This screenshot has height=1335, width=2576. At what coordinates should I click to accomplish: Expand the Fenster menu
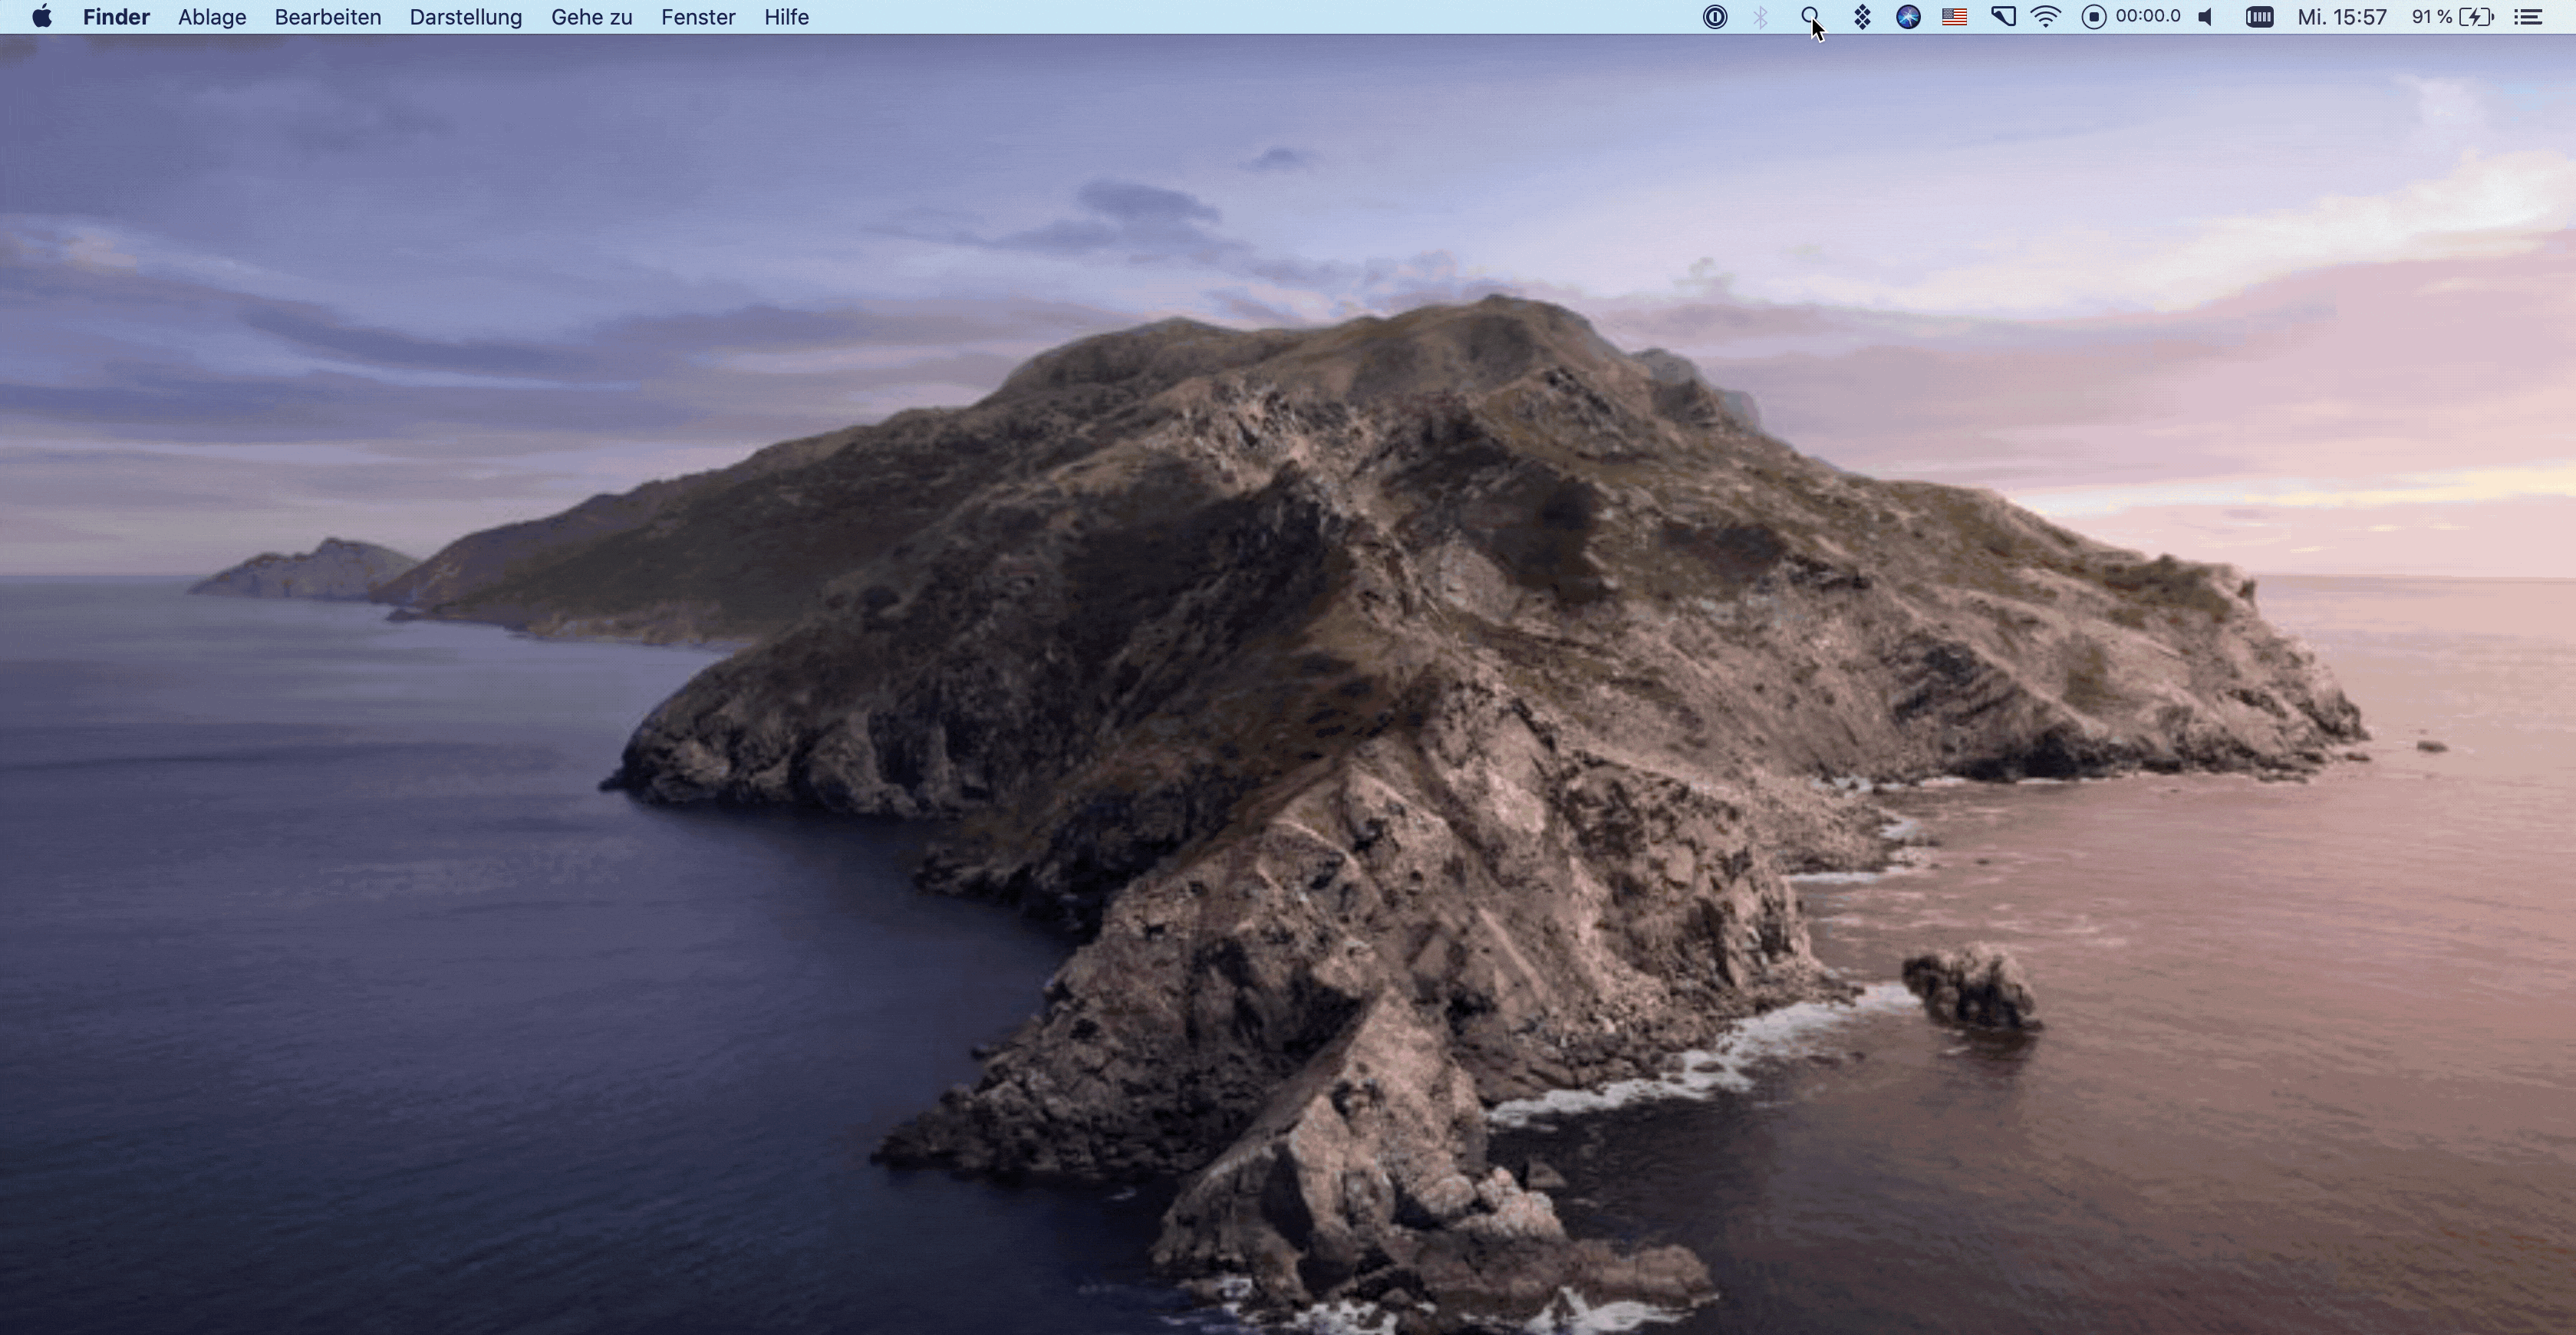tap(698, 17)
